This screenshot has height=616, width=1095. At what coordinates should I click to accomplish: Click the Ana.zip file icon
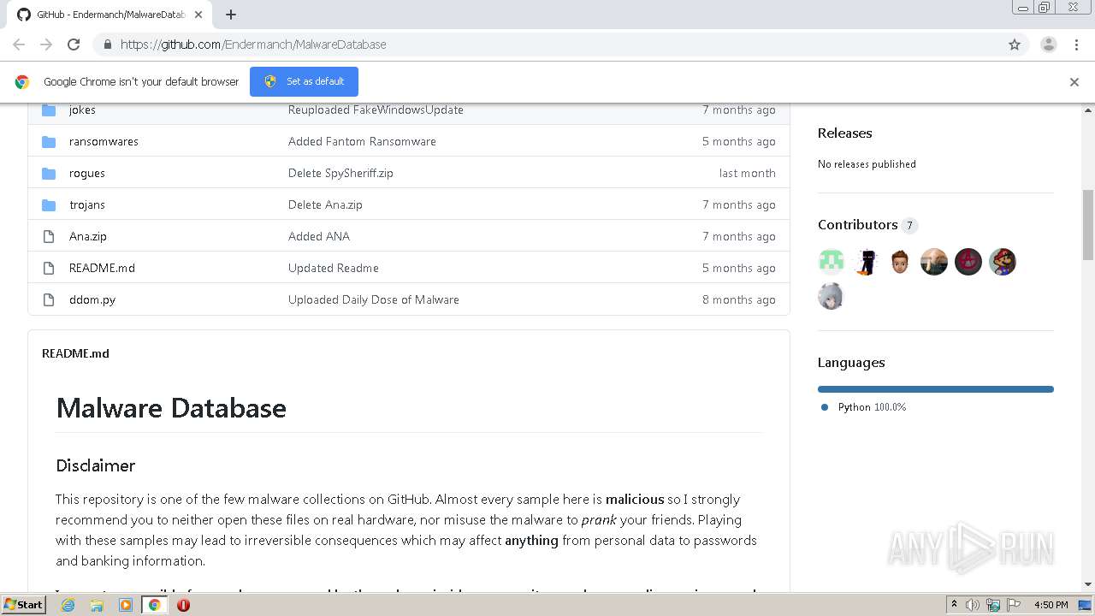(49, 236)
